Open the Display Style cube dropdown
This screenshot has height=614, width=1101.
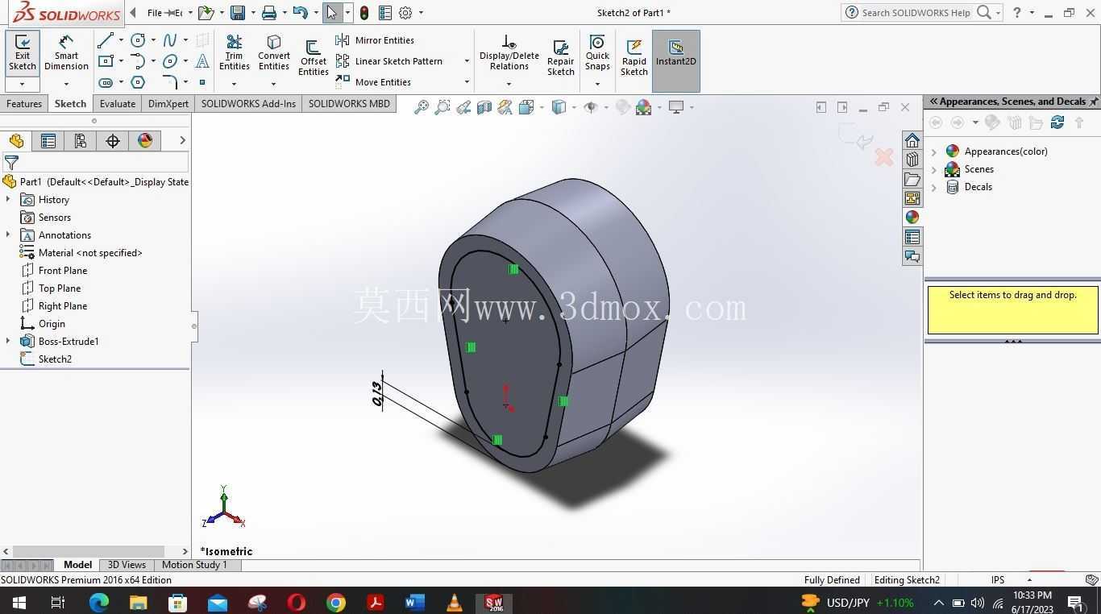click(558, 107)
